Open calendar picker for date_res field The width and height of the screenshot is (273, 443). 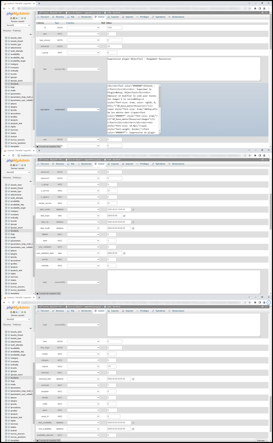[x=133, y=222]
